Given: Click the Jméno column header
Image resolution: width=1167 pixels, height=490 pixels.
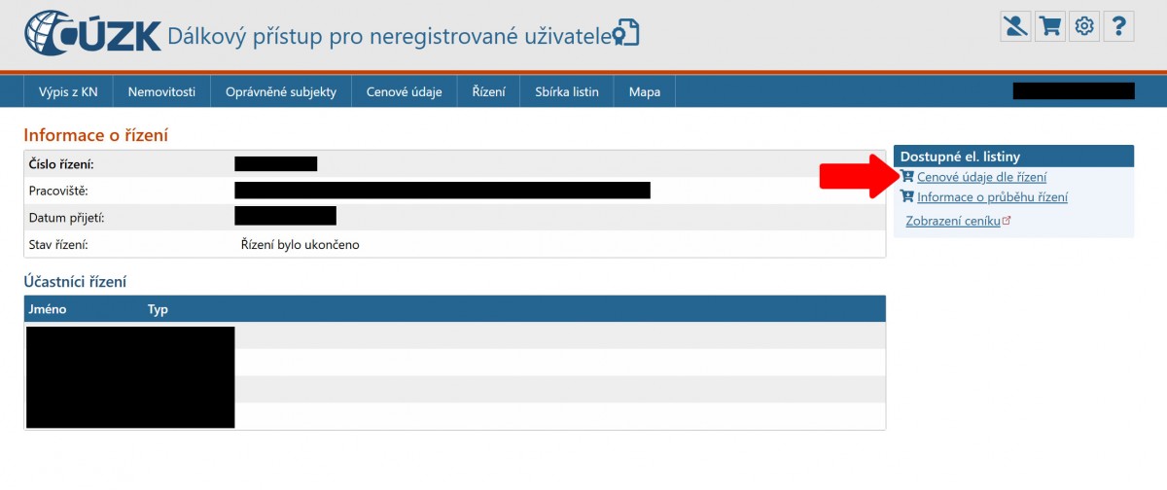Looking at the screenshot, I should pyautogui.click(x=49, y=309).
